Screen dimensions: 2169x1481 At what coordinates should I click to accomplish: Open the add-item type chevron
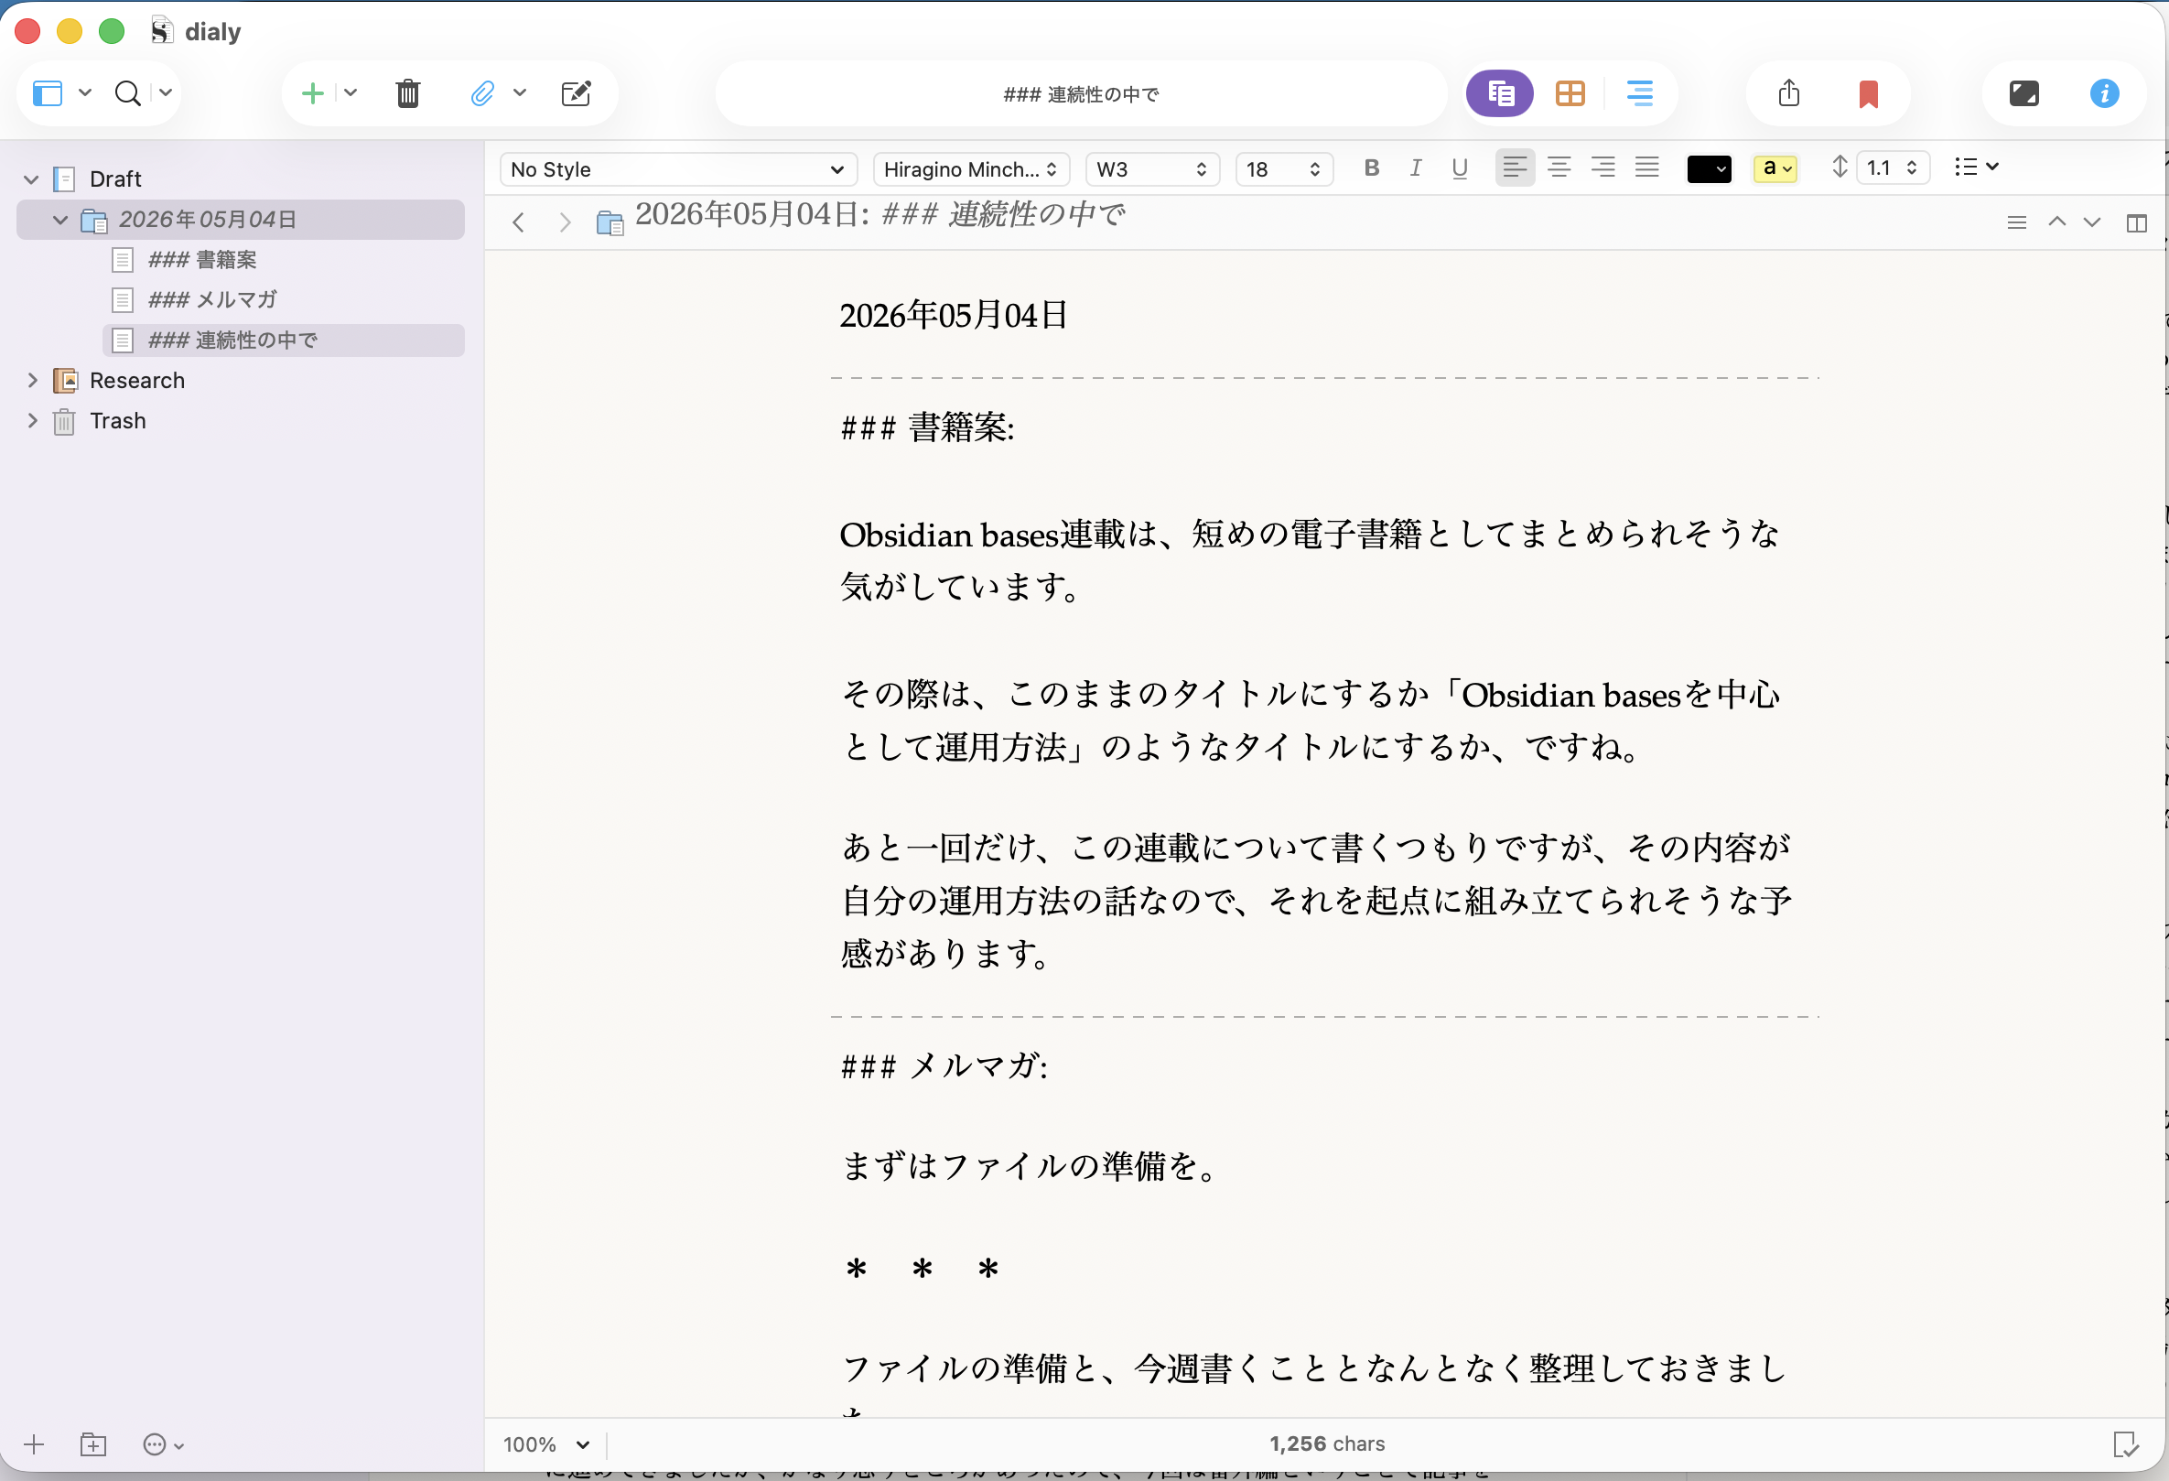coord(351,92)
